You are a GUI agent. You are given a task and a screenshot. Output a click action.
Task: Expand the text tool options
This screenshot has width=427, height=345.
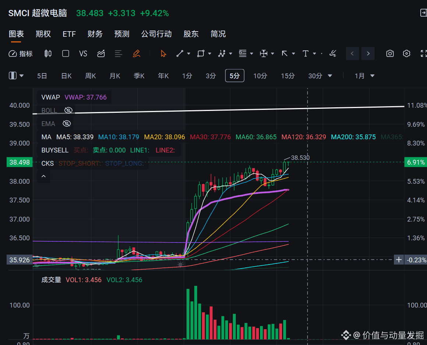pos(314,54)
